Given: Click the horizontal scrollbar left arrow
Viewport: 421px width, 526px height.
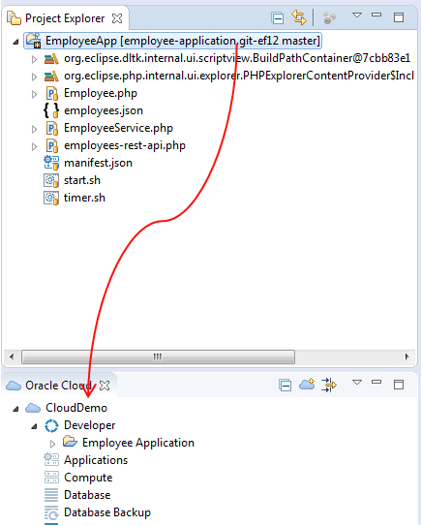Looking at the screenshot, I should 12,356.
